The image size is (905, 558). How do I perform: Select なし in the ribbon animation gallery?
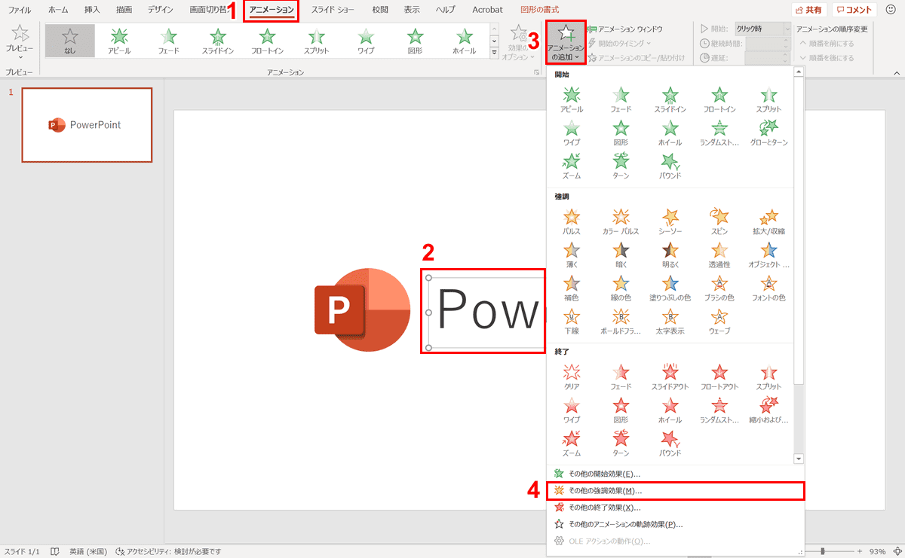pyautogui.click(x=69, y=41)
